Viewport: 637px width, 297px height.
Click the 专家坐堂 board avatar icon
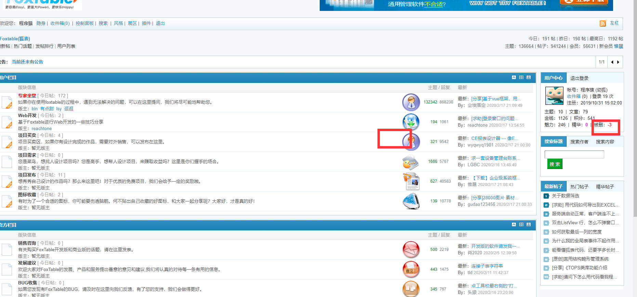coord(411,102)
